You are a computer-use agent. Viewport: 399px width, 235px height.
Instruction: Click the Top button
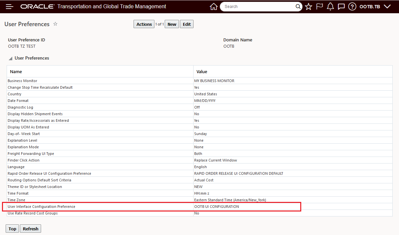coord(13,229)
